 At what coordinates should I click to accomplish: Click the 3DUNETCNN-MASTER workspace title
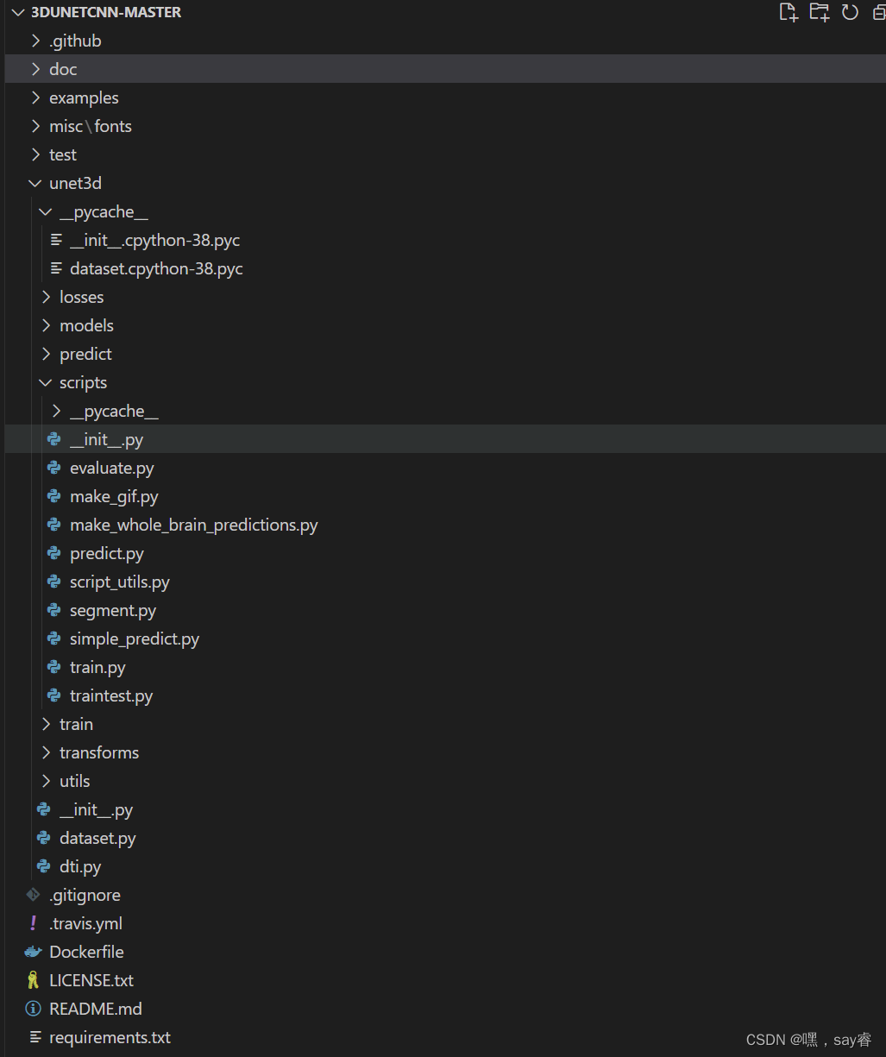[106, 12]
